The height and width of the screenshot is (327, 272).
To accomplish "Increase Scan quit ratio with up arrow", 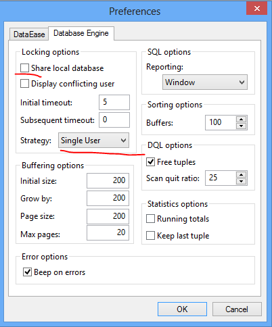I will (x=241, y=175).
